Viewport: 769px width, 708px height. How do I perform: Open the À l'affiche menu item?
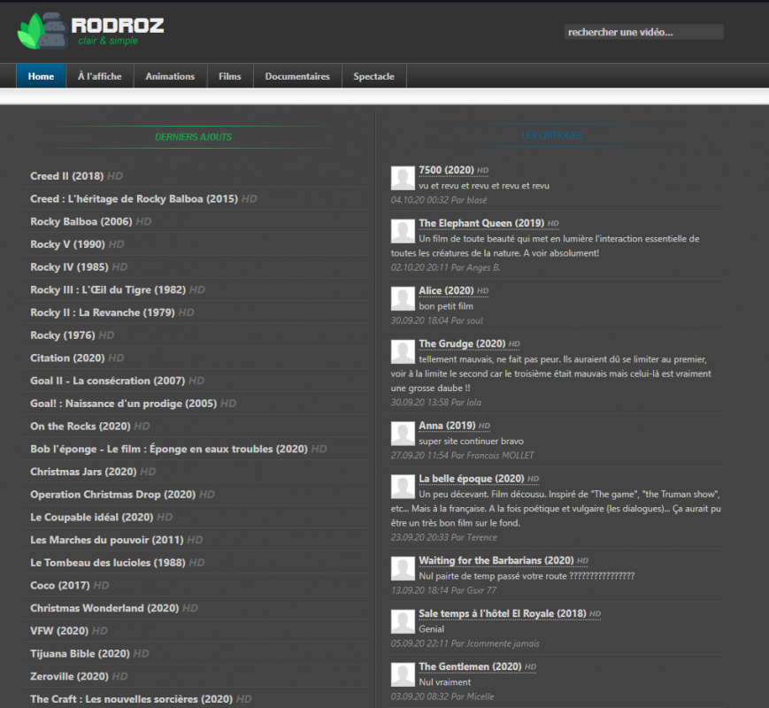point(100,76)
